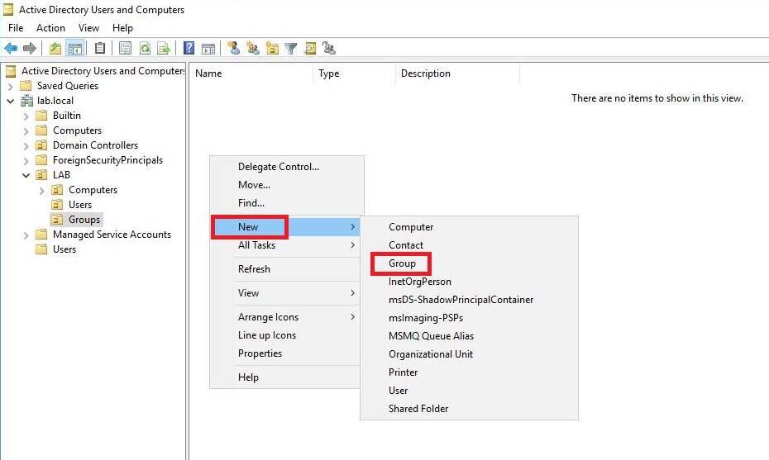The width and height of the screenshot is (769, 460).
Task: Expand the top-level Computers container
Action: [x=26, y=131]
